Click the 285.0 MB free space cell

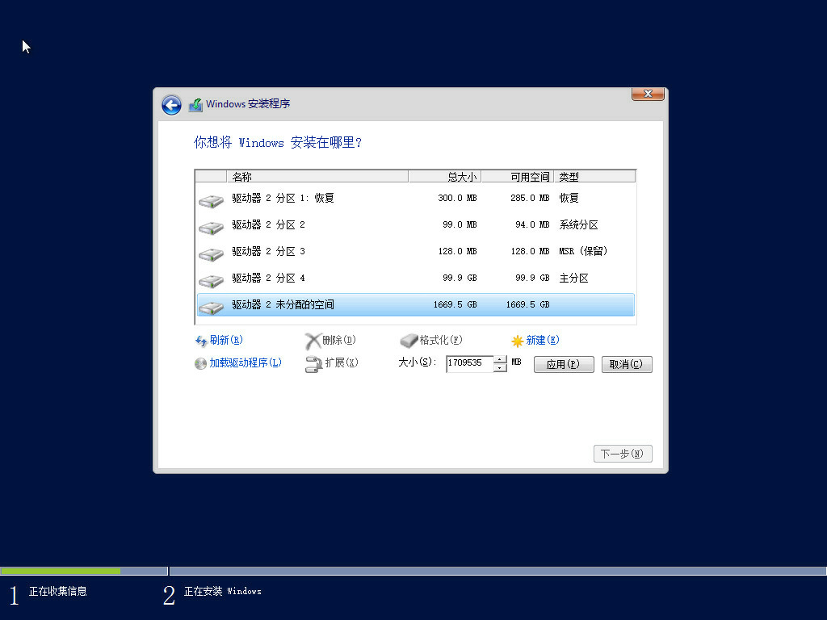coord(530,199)
